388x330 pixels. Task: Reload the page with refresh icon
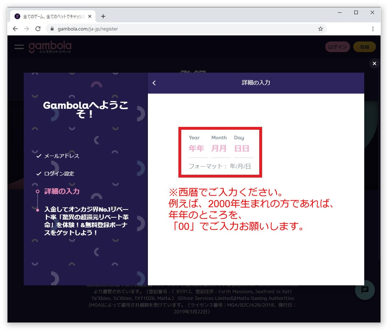pyautogui.click(x=38, y=29)
